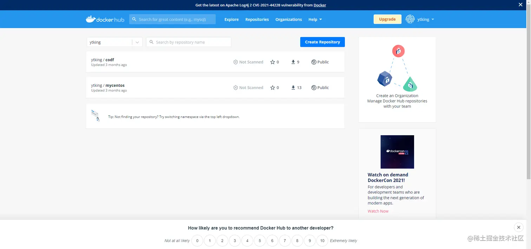Click the Public globe icon on codf row
The height and width of the screenshot is (249, 531).
[314, 62]
